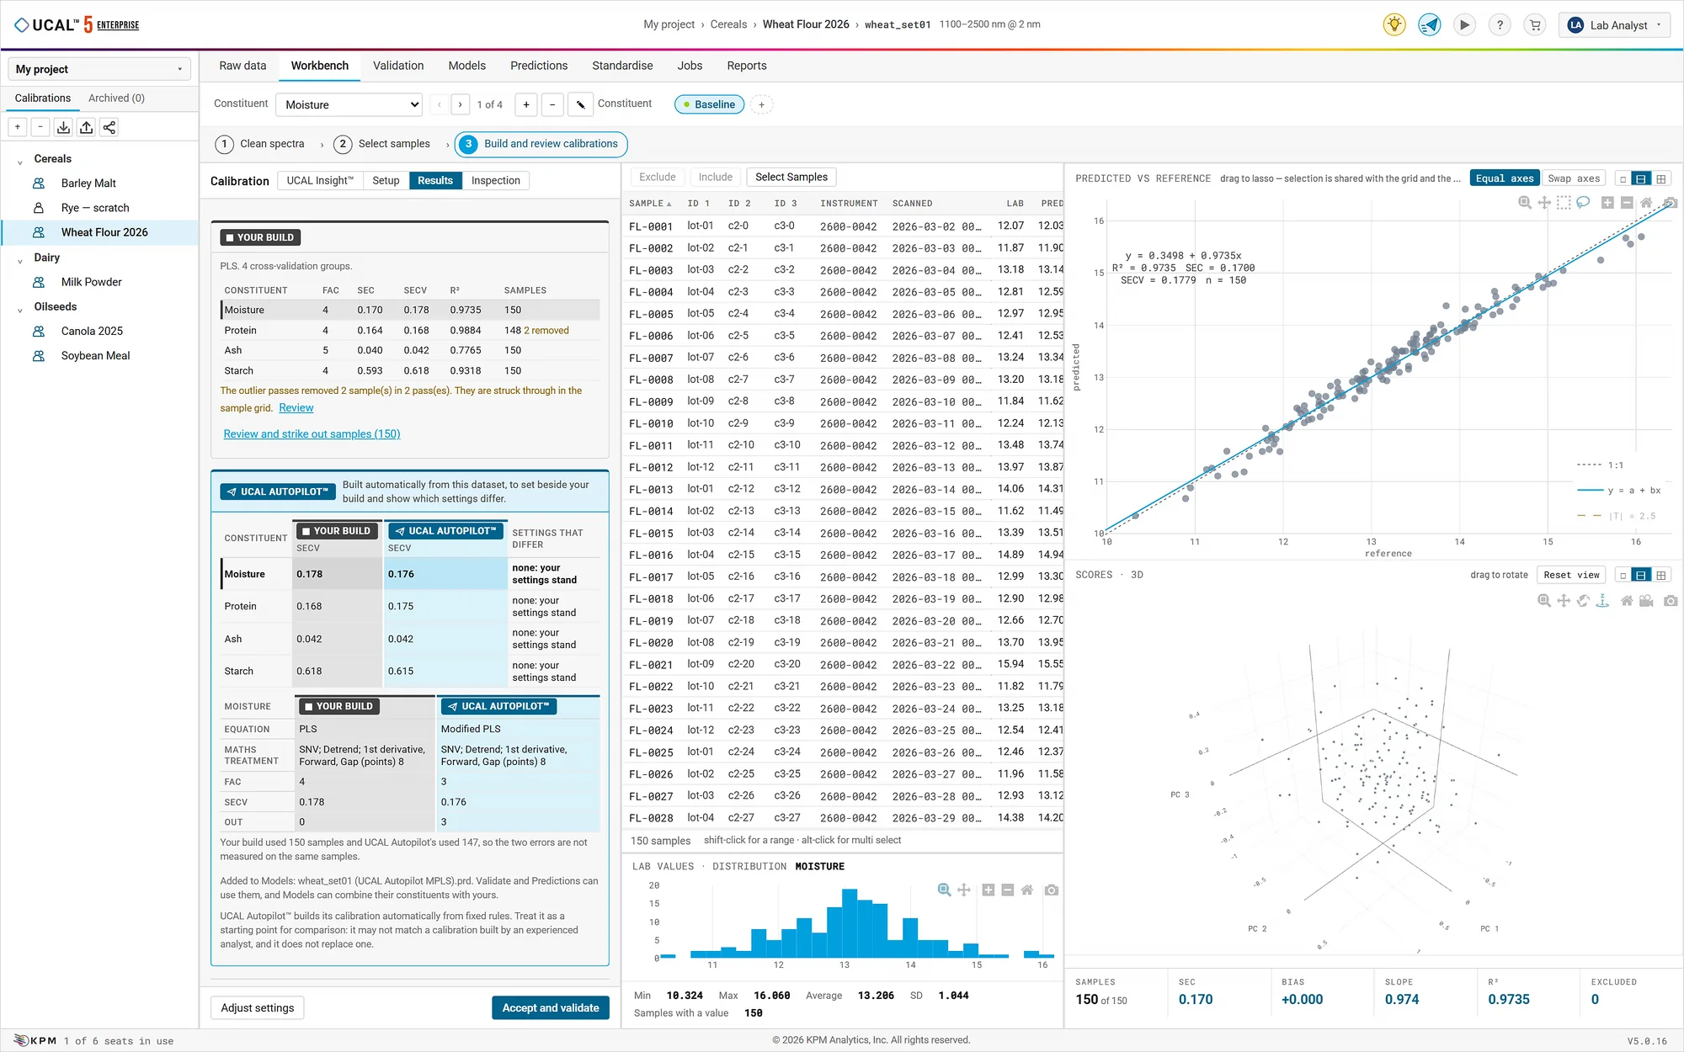Click the export (upload) calibration icon in sidebar
Viewport: 1684px width, 1052px height.
86,127
